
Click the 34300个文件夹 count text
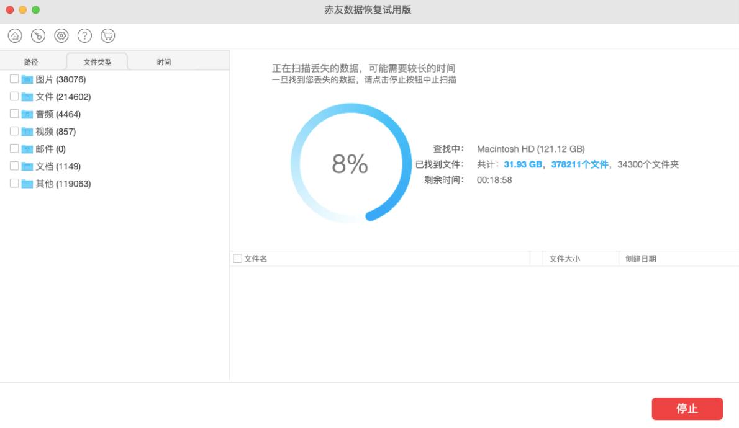click(x=648, y=164)
